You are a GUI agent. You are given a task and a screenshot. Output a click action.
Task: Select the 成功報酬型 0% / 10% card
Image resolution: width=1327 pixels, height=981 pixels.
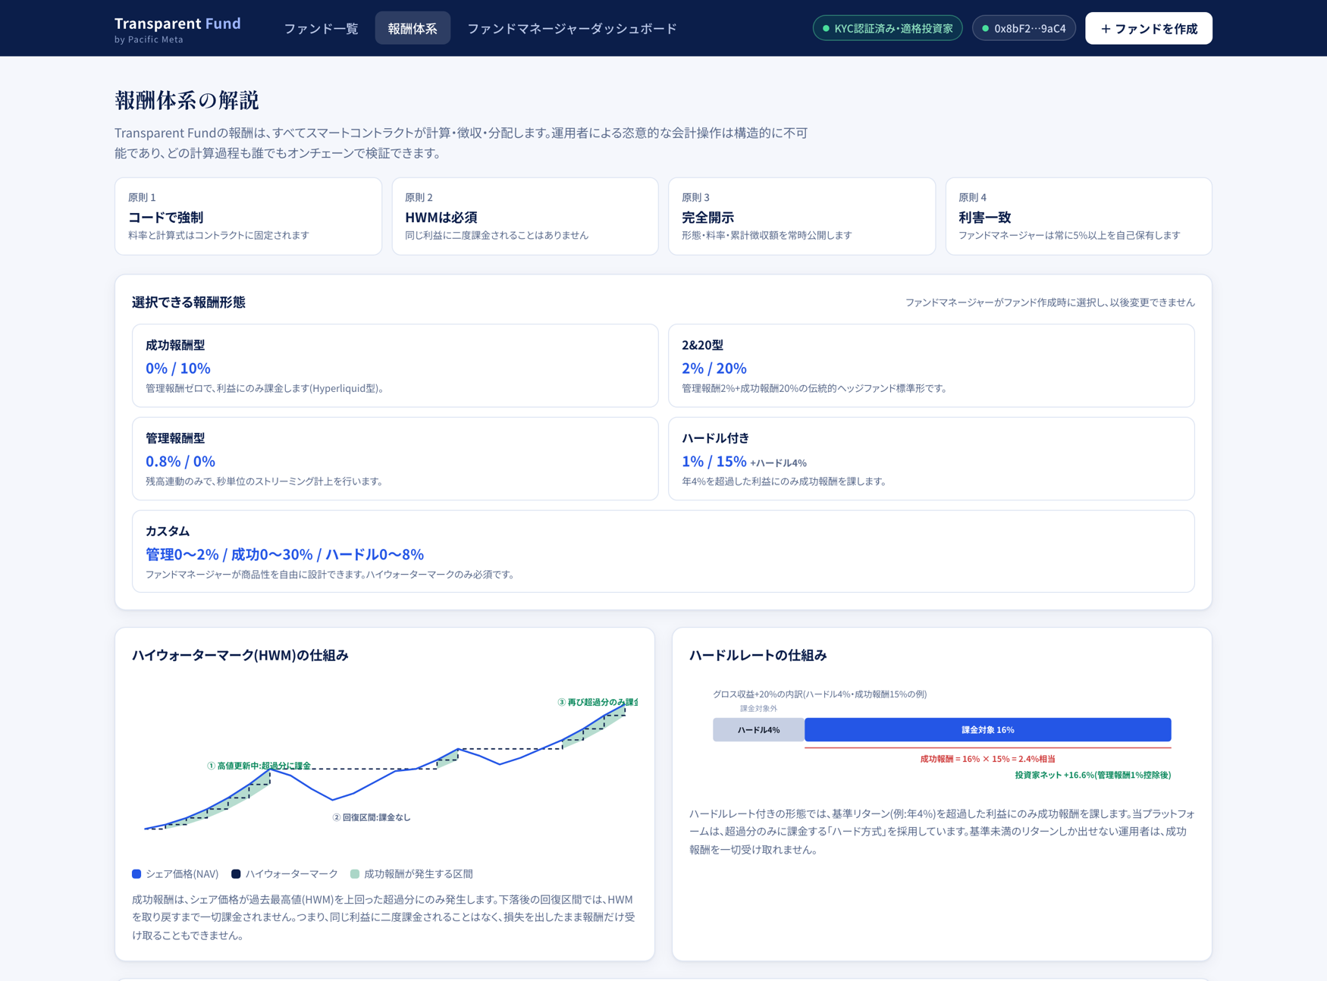(x=395, y=366)
